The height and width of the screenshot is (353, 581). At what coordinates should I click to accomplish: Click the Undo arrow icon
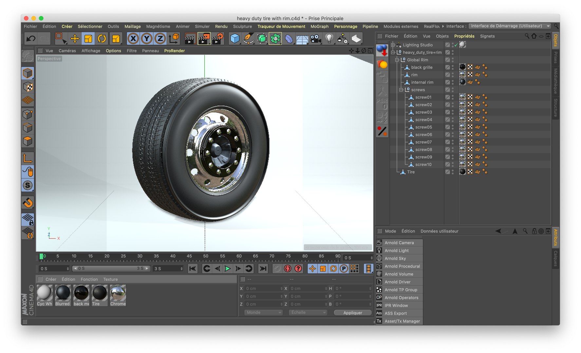point(31,39)
